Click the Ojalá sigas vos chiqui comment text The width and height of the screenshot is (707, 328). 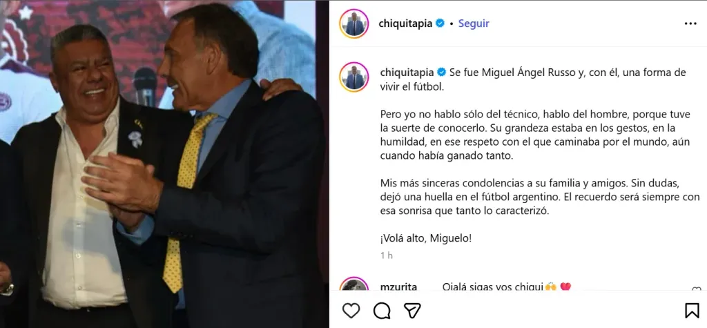click(492, 287)
